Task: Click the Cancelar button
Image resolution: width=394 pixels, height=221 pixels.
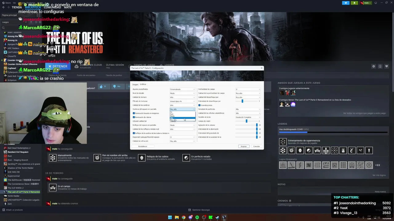Action: tap(256, 146)
